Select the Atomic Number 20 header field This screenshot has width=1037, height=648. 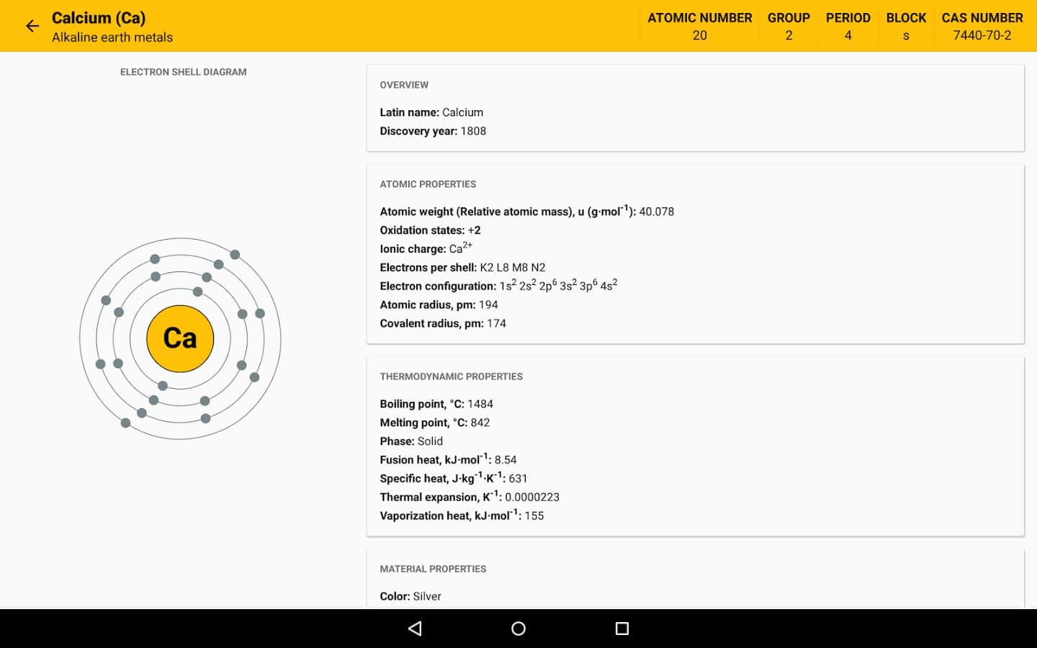point(699,27)
